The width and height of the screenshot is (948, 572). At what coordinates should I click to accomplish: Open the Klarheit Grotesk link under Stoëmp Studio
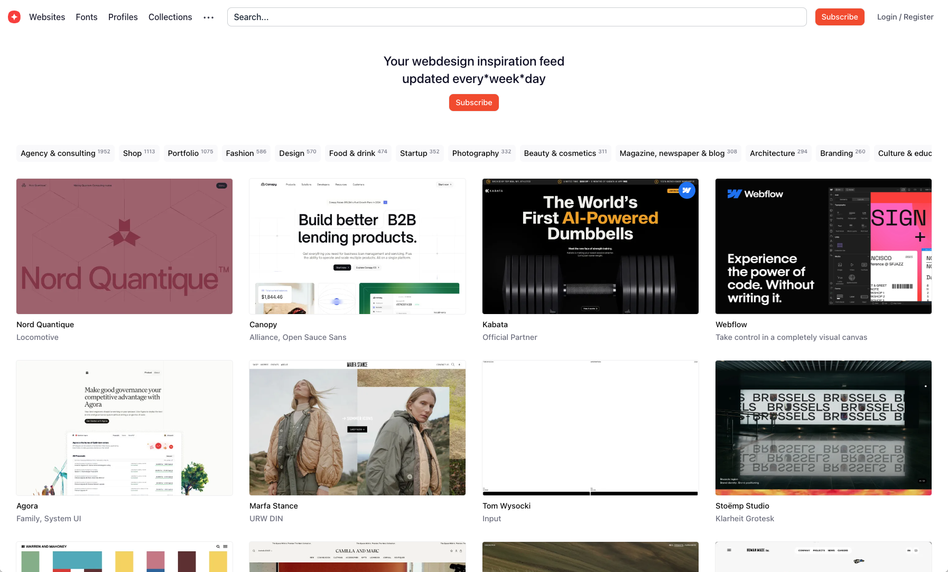point(745,518)
